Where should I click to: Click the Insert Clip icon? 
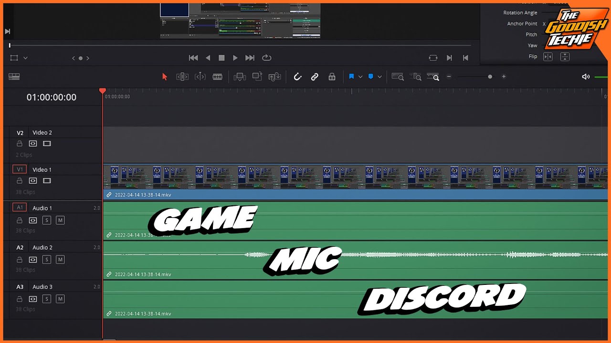coord(240,77)
